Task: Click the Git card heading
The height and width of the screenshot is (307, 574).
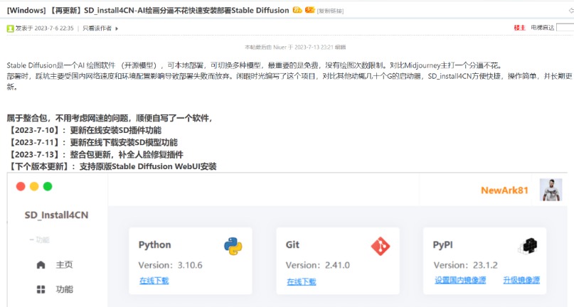Action: pyautogui.click(x=292, y=244)
